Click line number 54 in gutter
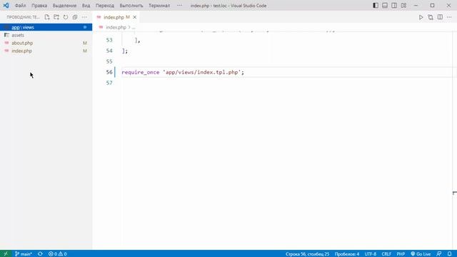Image resolution: width=457 pixels, height=257 pixels. [x=109, y=51]
